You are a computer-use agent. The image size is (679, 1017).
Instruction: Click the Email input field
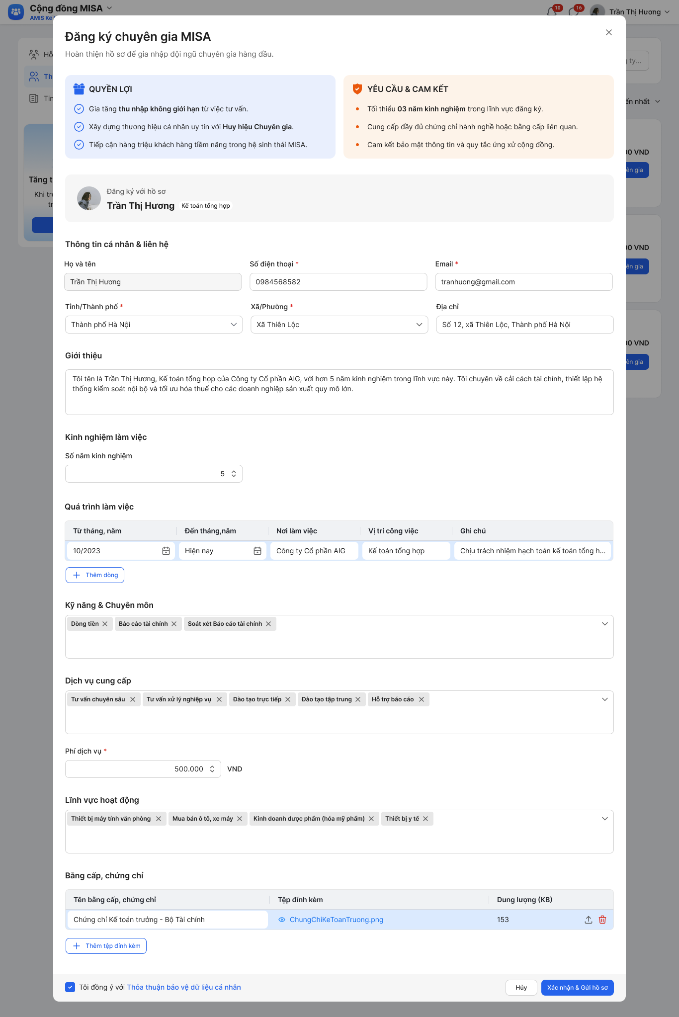tap(524, 282)
